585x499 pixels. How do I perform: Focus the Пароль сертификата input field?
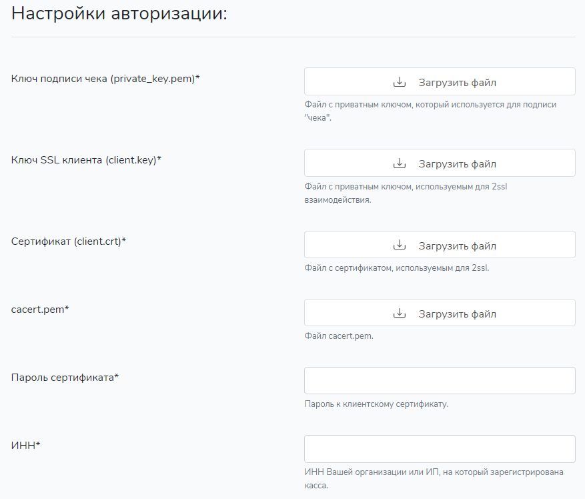(x=440, y=381)
